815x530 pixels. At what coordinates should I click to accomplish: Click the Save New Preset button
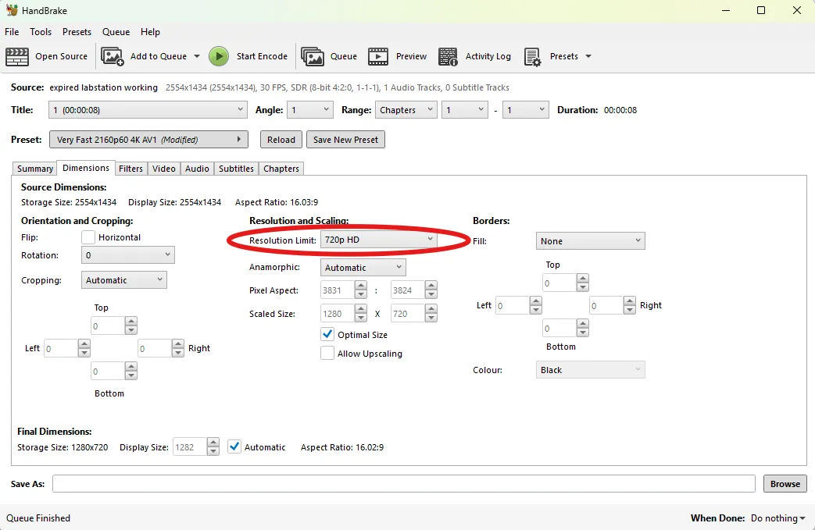[345, 140]
